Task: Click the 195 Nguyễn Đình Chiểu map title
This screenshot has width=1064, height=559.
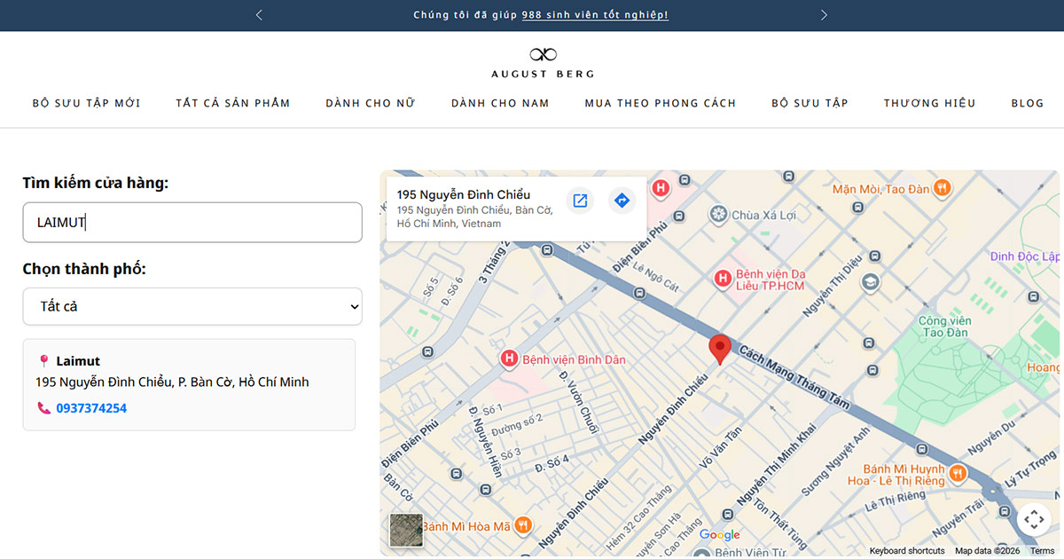Action: point(464,194)
